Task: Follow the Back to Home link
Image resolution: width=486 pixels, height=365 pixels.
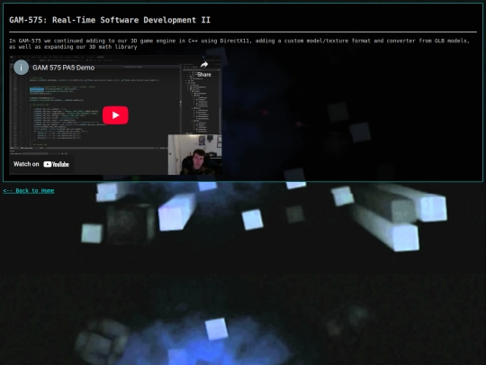Action: [x=29, y=190]
